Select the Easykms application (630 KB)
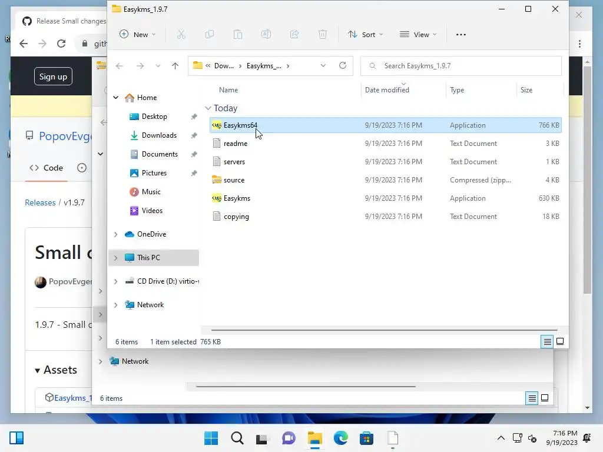Screen dimensions: 603x452 pyautogui.click(x=385, y=198)
